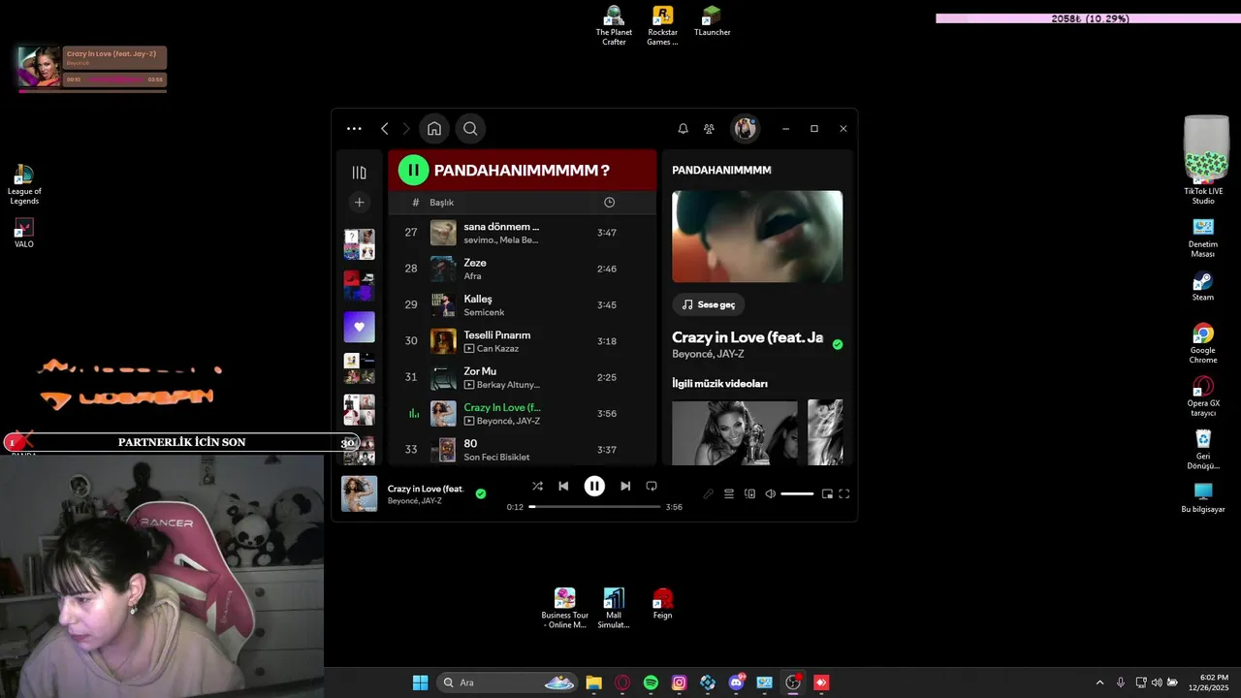
Task: Select track 80 by Son Feci Bisiklet
Action: pyautogui.click(x=523, y=450)
